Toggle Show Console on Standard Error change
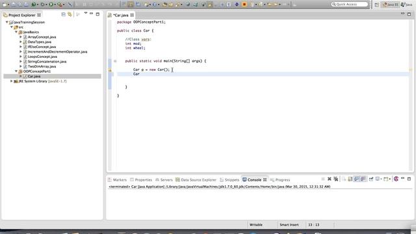Viewport: 416px width, 234px height. tap(363, 179)
